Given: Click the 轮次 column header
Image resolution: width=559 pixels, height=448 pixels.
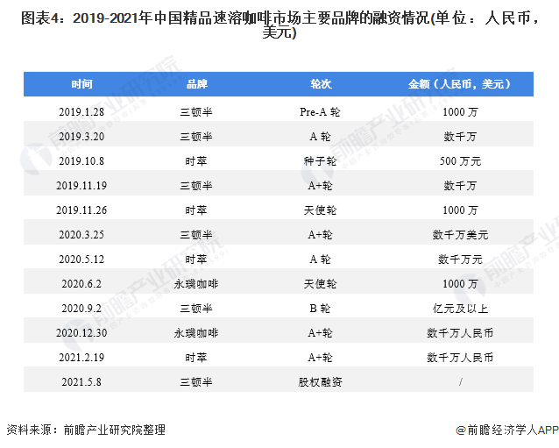Looking at the screenshot, I should click(320, 84).
